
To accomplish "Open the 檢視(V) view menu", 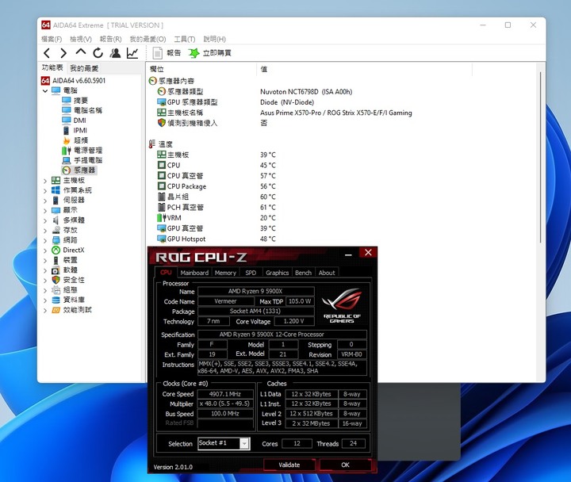I will click(x=80, y=39).
